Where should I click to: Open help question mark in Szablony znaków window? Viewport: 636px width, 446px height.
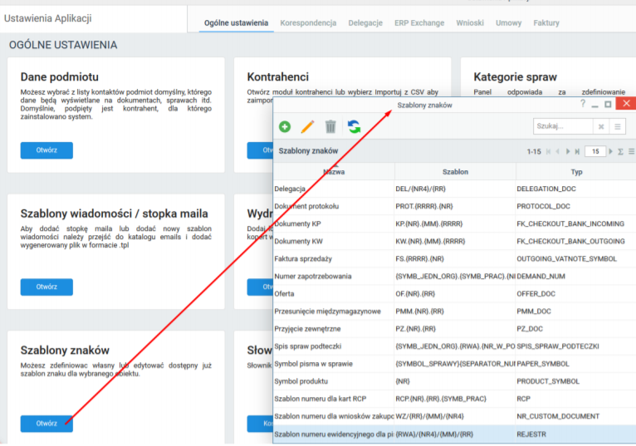[583, 104]
